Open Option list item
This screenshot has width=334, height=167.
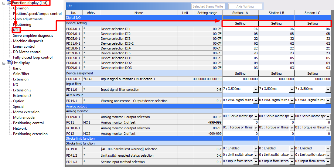tap(19, 101)
